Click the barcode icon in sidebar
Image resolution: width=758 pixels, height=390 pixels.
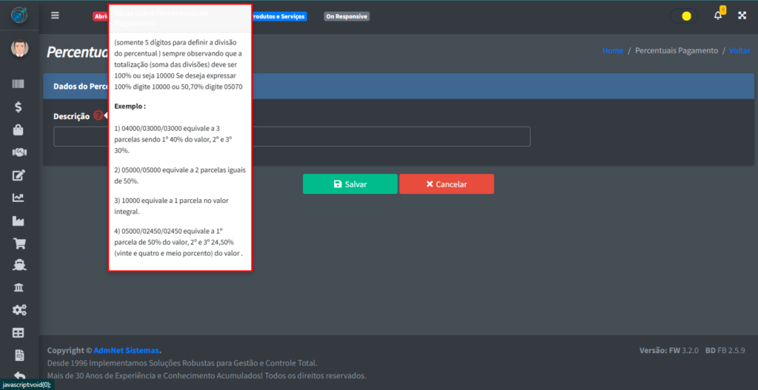click(x=19, y=84)
